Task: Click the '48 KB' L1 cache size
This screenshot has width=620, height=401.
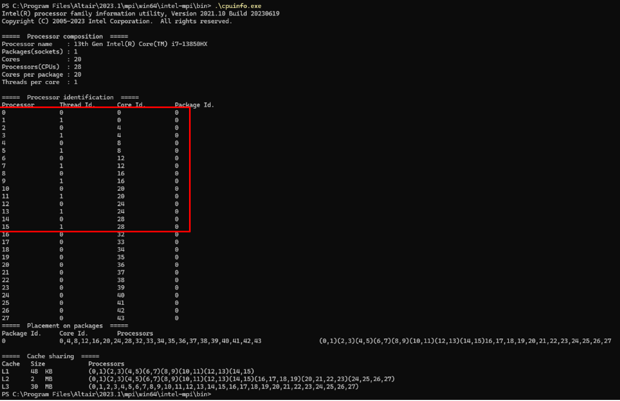Action: [42, 371]
